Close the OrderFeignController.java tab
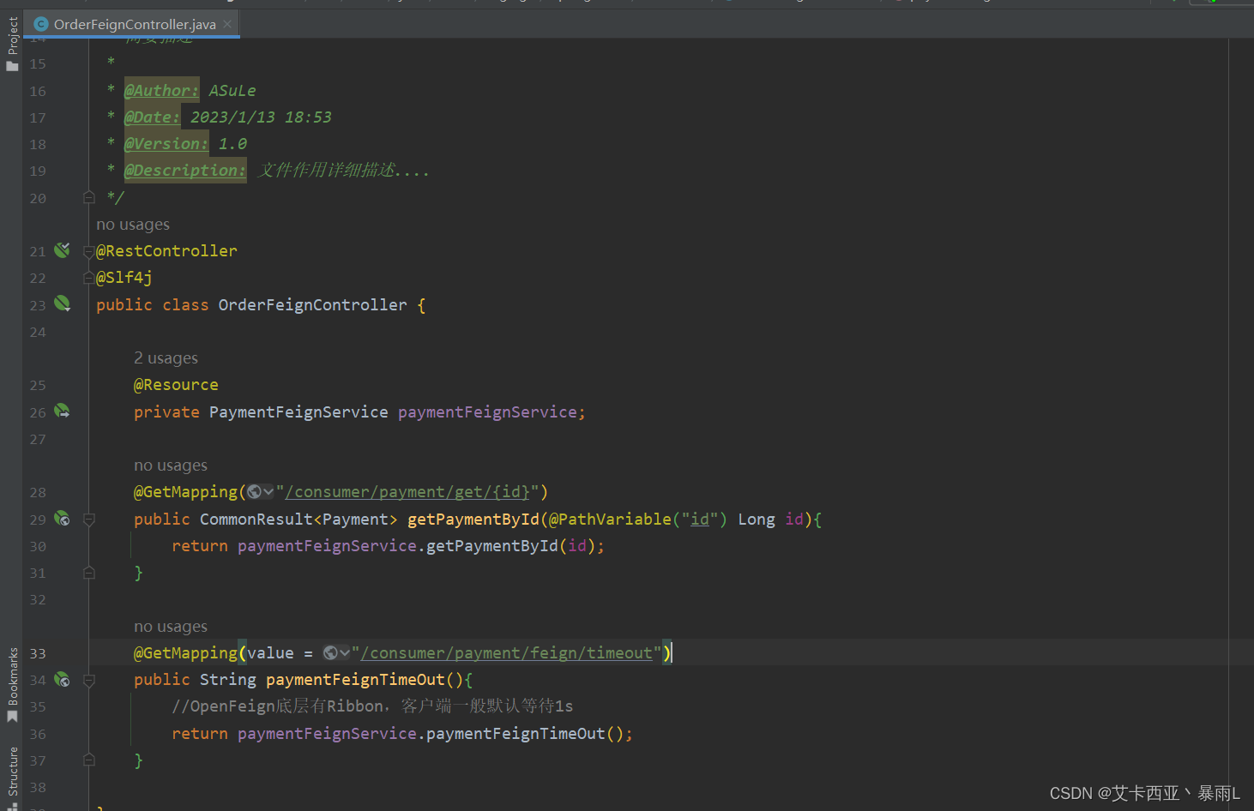Viewport: 1254px width, 811px height. click(227, 24)
